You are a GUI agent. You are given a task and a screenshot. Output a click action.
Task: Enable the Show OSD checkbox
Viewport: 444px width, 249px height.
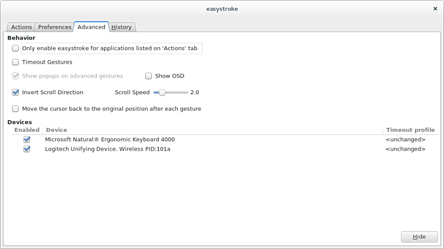point(149,76)
